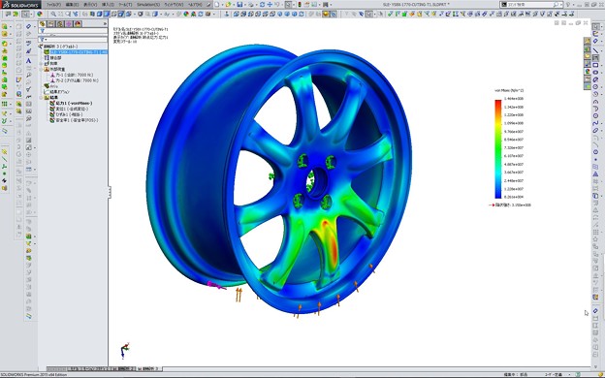This screenshot has width=605, height=378.
Task: Collapse the 結果 results folder
Action: point(42,98)
